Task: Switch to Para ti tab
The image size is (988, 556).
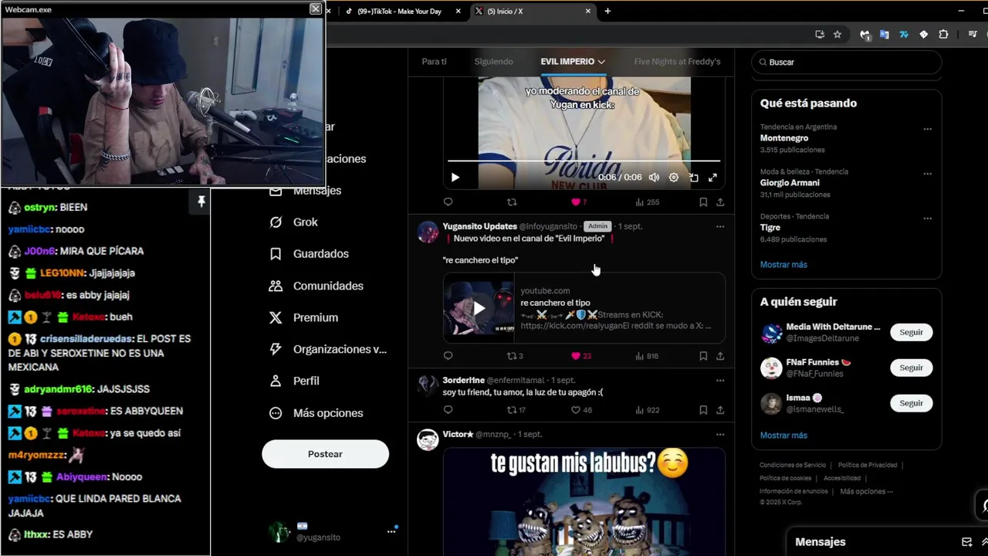Action: click(434, 62)
